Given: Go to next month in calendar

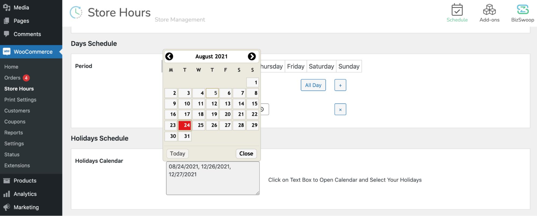Looking at the screenshot, I should 252,56.
